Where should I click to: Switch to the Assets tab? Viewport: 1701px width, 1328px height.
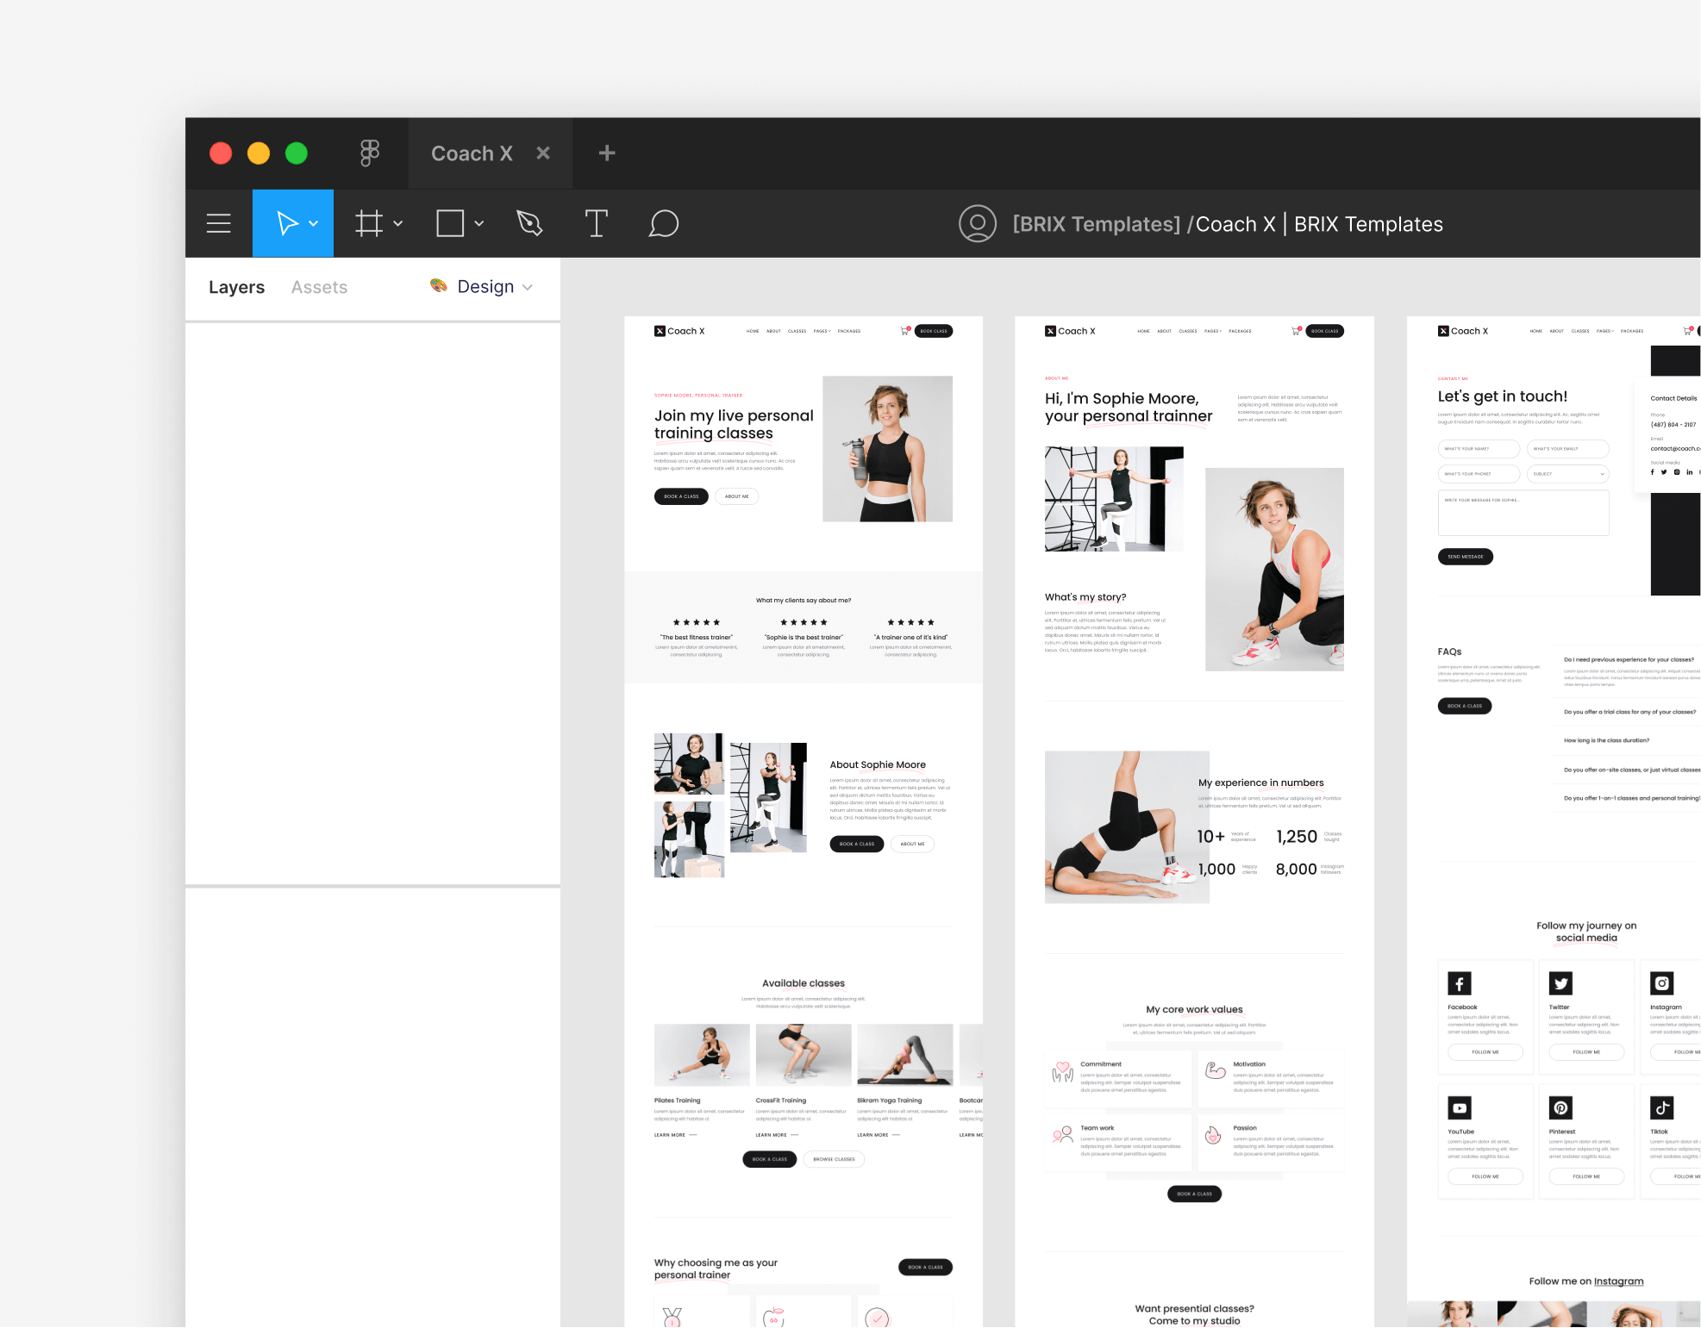click(319, 287)
